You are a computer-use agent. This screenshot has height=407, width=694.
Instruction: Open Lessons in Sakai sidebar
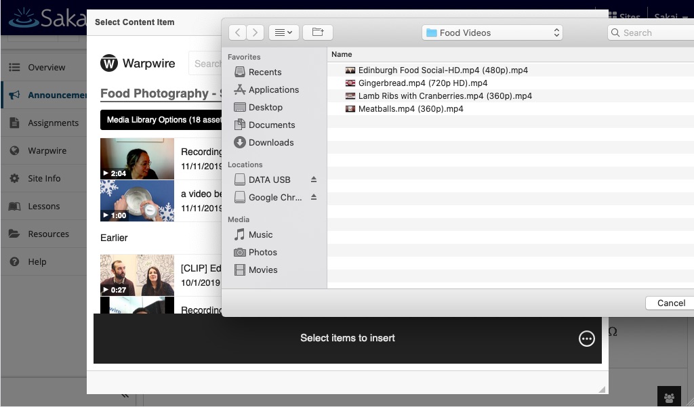43,206
